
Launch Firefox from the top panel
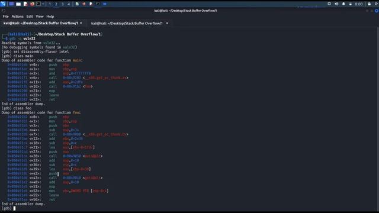32,4
